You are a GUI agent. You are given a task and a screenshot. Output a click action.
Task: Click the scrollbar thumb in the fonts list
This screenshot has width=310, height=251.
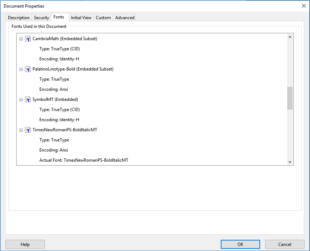(290, 98)
